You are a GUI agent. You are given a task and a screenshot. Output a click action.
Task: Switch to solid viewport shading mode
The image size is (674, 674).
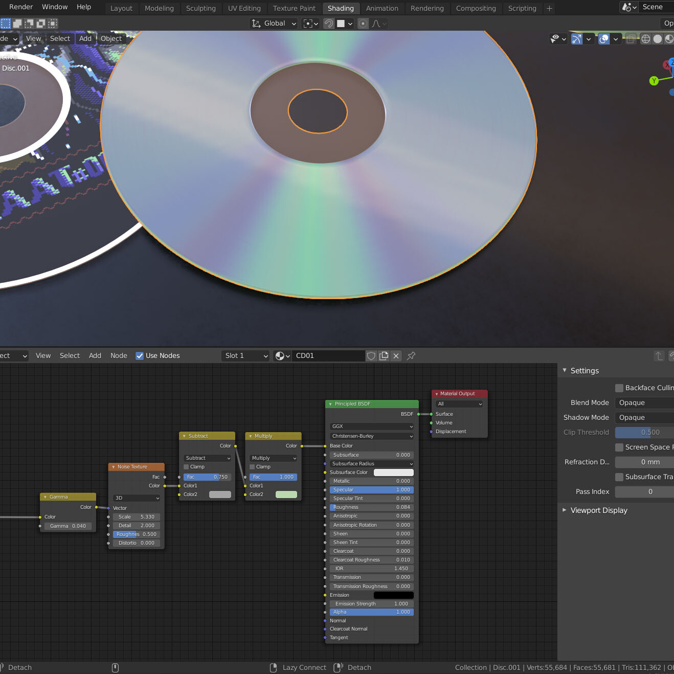[x=658, y=39]
